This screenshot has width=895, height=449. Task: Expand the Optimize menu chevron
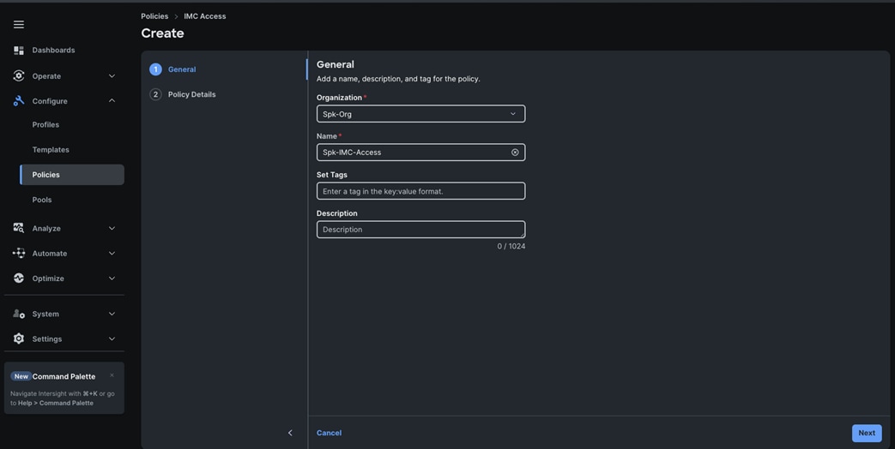pos(112,278)
